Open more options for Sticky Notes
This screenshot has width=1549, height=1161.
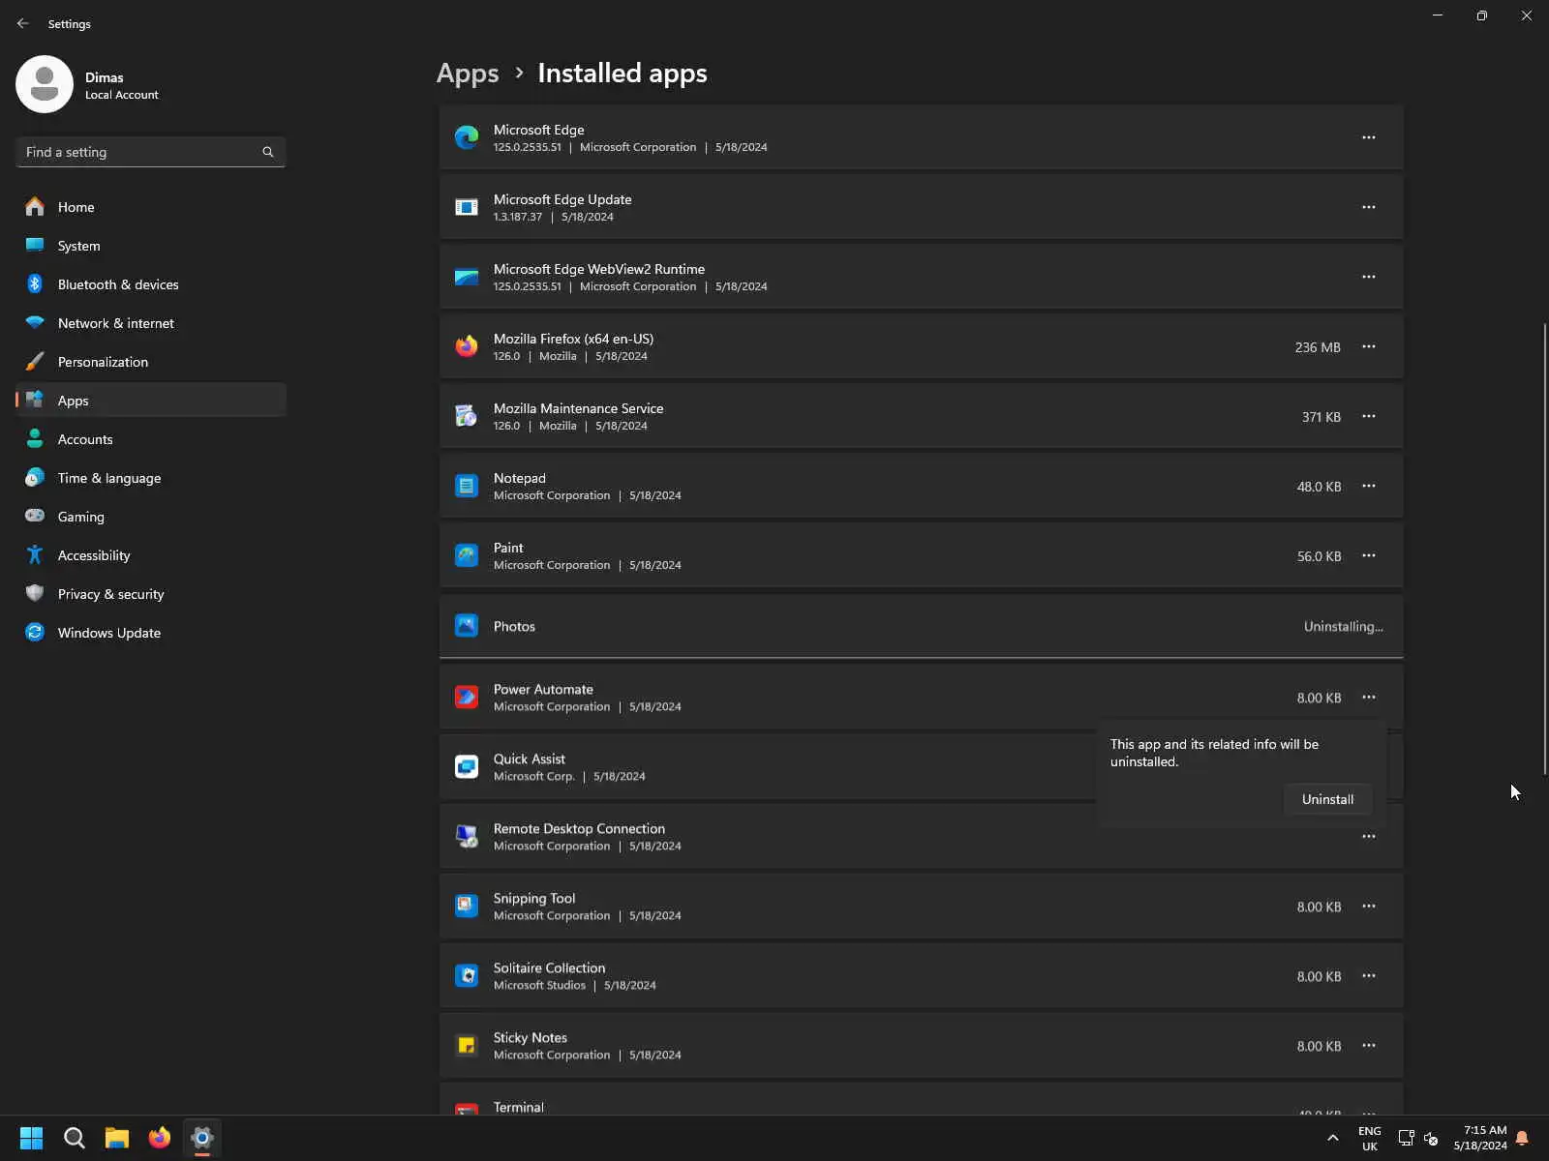[x=1369, y=1046]
